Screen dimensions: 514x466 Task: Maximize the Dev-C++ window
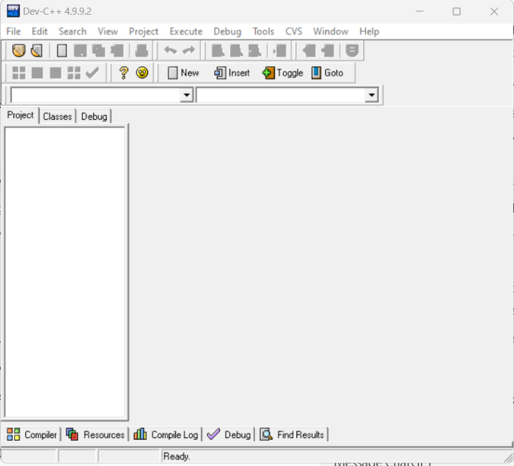[x=456, y=11]
